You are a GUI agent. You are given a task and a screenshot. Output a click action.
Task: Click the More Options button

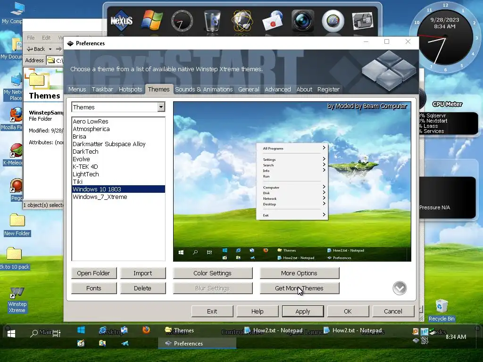click(300, 273)
